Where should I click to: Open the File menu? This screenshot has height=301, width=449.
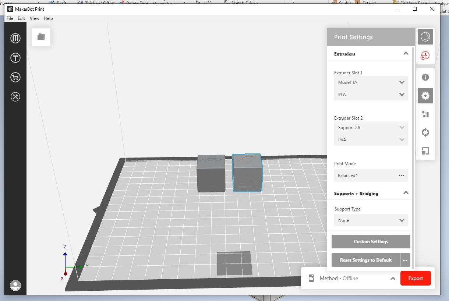point(10,18)
